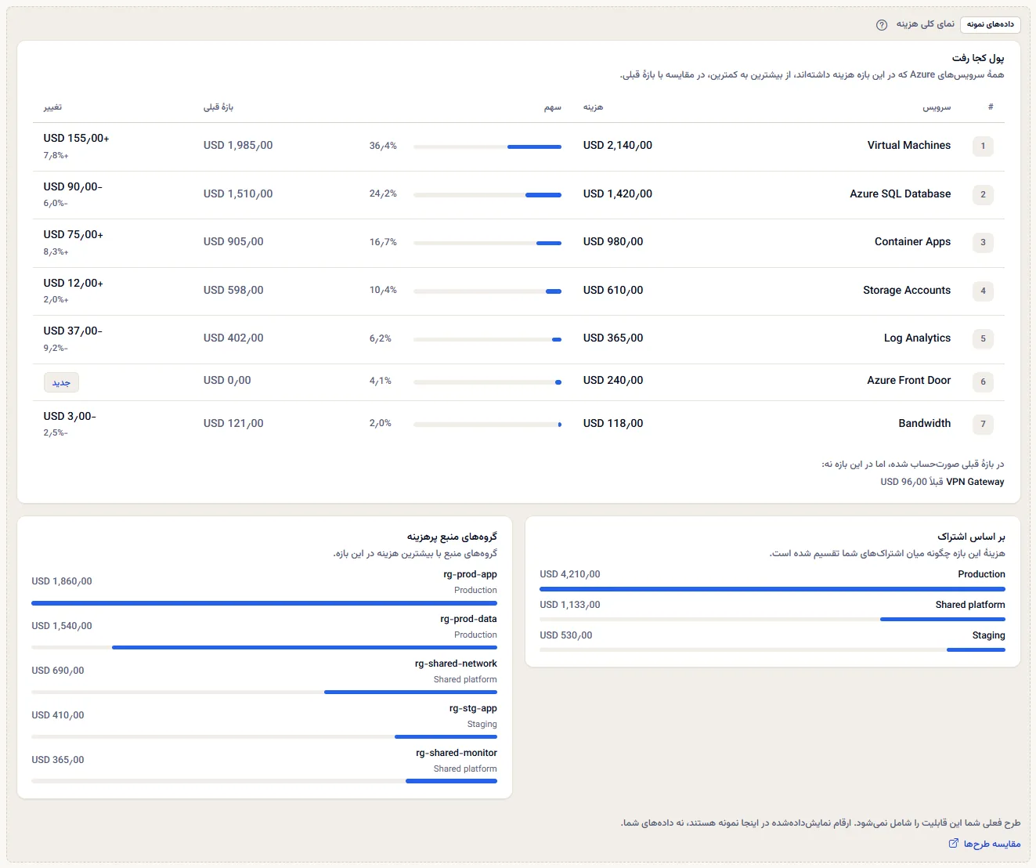The image size is (1036, 868).
Task: Click the Virtual Machines 36,4% share bar
Action: pyautogui.click(x=487, y=146)
